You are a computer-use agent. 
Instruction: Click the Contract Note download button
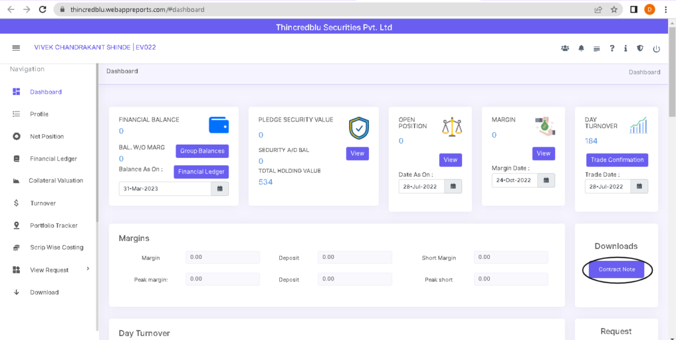click(617, 269)
